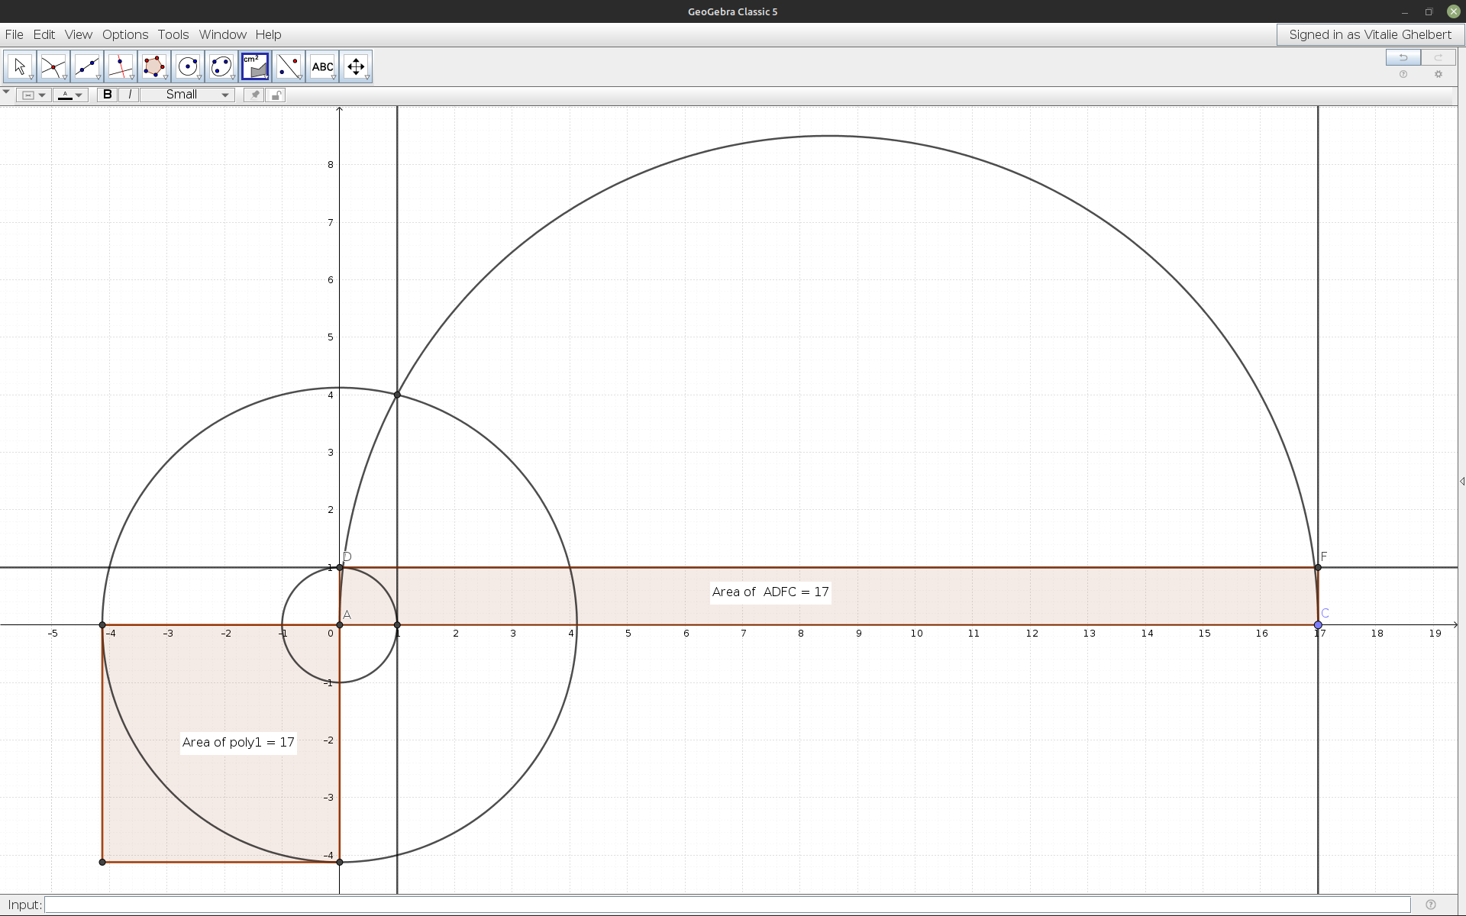Select the ABC Text tool

[322, 67]
